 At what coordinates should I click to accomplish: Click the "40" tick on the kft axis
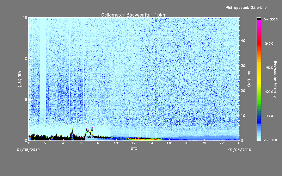(x=243, y=40)
